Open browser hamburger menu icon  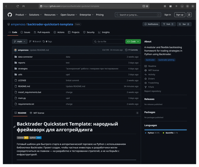point(177,6)
